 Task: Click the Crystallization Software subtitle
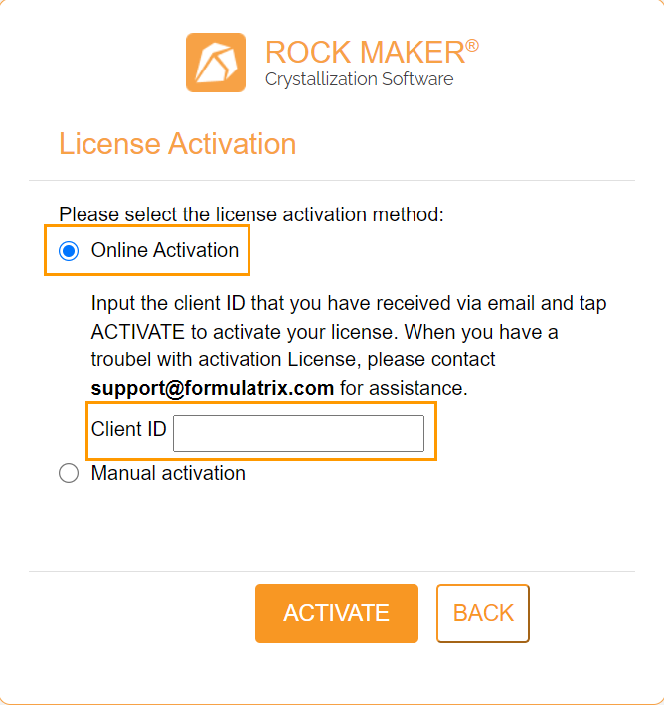pos(359,79)
